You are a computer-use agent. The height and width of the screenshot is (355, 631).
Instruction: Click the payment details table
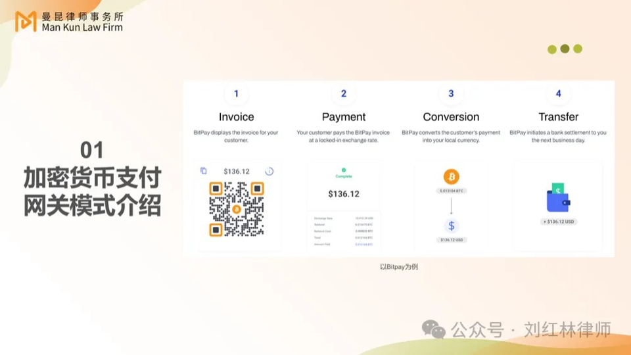point(344,231)
